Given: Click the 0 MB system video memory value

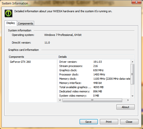Looking at the screenshot, I should click(x=96, y=96).
